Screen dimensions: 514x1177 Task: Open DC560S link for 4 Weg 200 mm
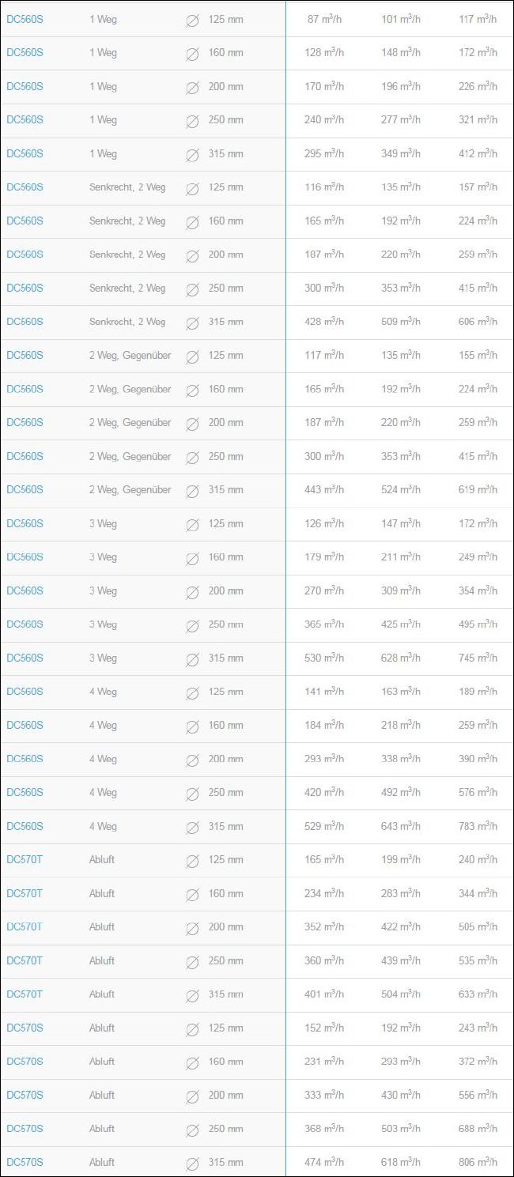pyautogui.click(x=25, y=759)
